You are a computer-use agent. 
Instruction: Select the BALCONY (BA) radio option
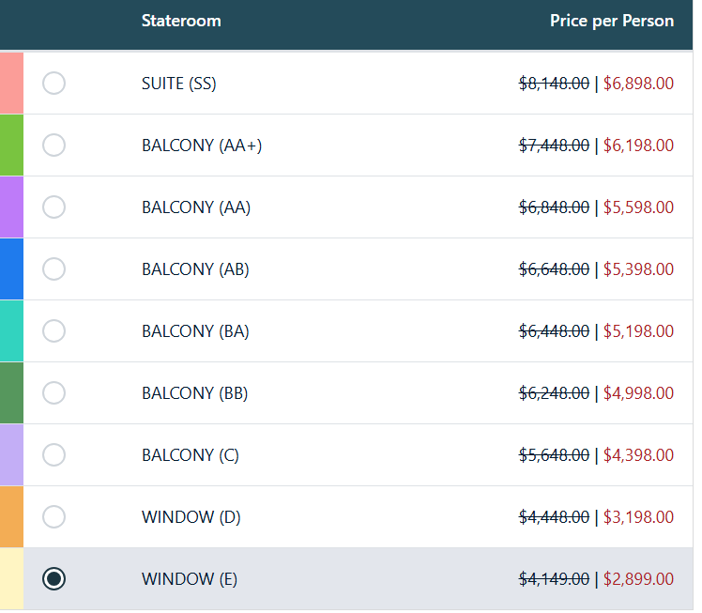pos(53,330)
